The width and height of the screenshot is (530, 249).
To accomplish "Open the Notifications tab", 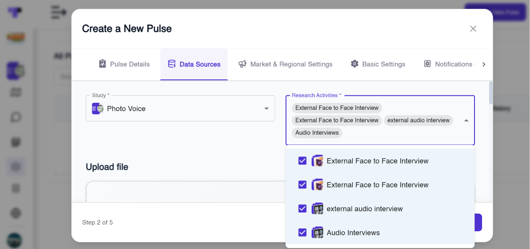I will (450, 64).
